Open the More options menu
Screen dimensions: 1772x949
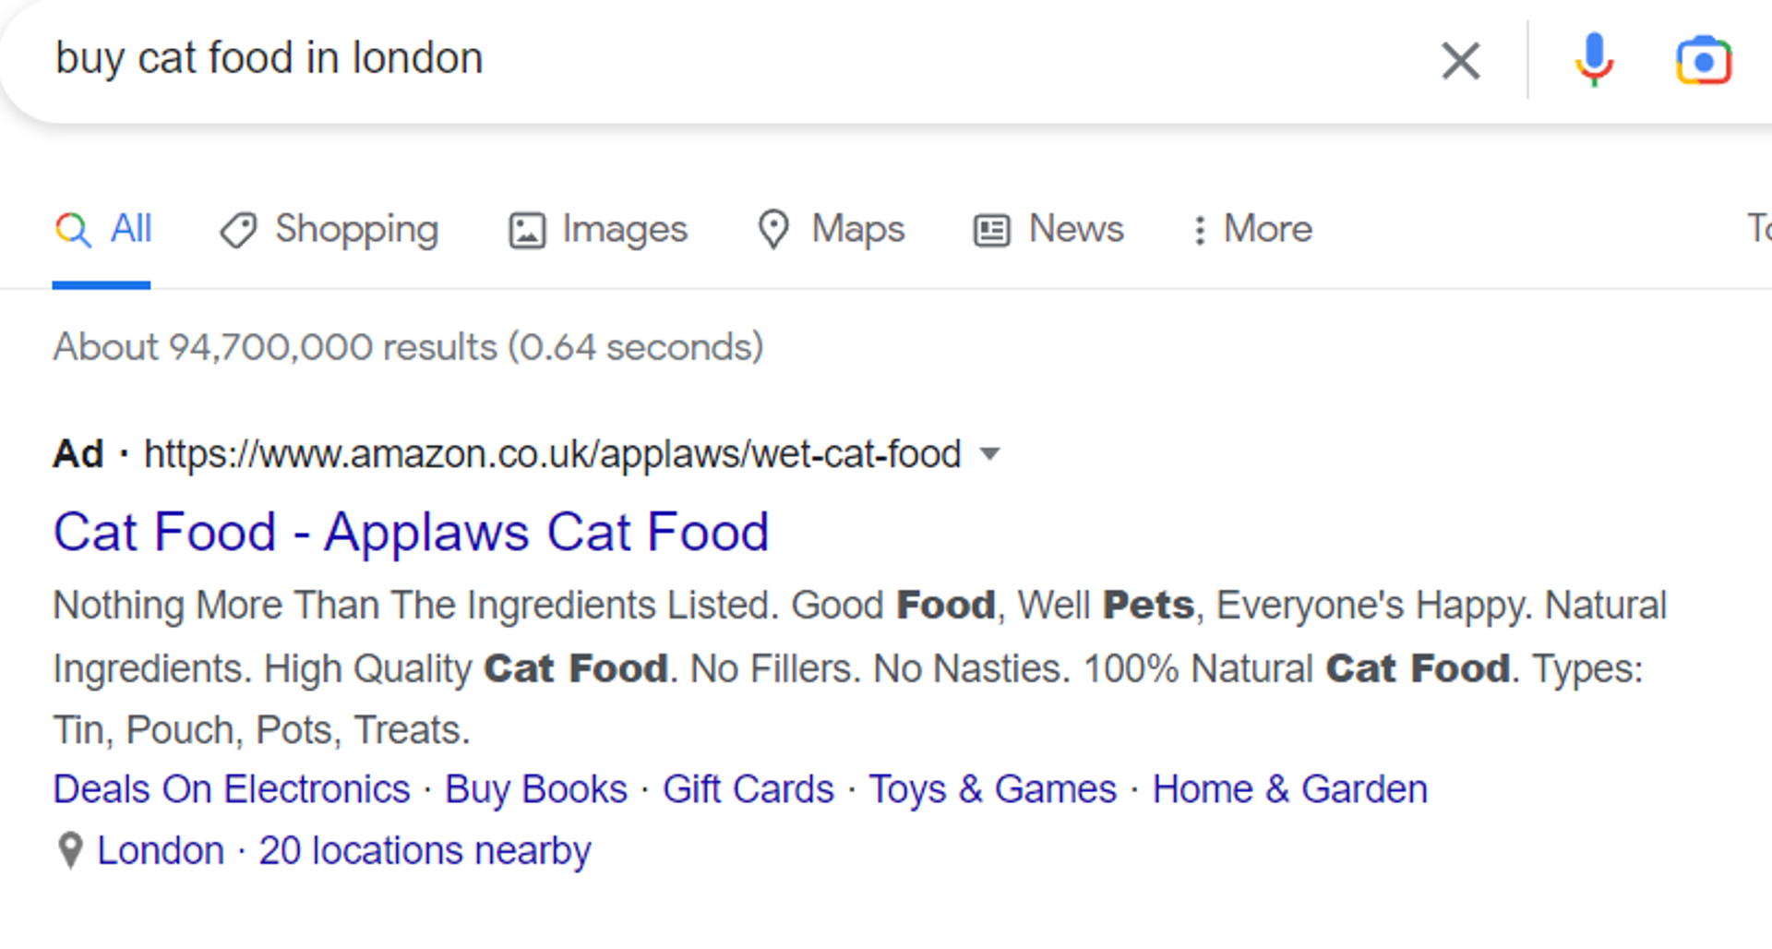[1252, 229]
